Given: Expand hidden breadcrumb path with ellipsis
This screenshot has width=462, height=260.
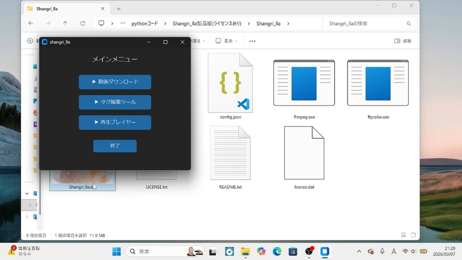Looking at the screenshot, I should [x=123, y=23].
